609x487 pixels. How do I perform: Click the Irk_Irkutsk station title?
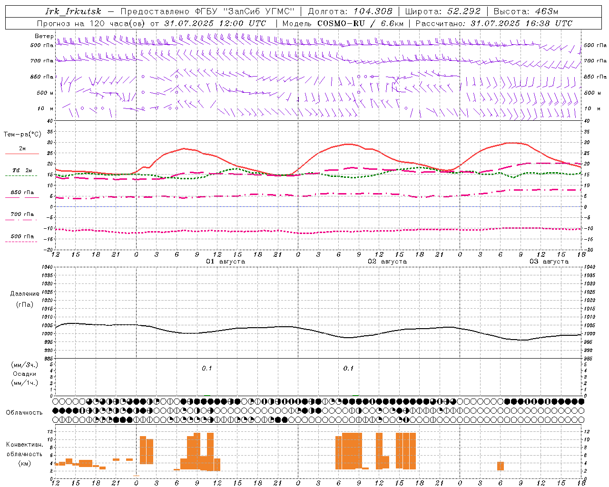pos(73,11)
